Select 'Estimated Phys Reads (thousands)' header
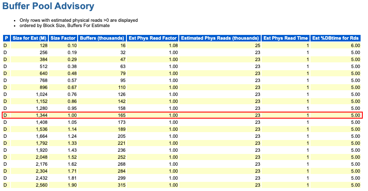368x191 pixels. [x=220, y=38]
